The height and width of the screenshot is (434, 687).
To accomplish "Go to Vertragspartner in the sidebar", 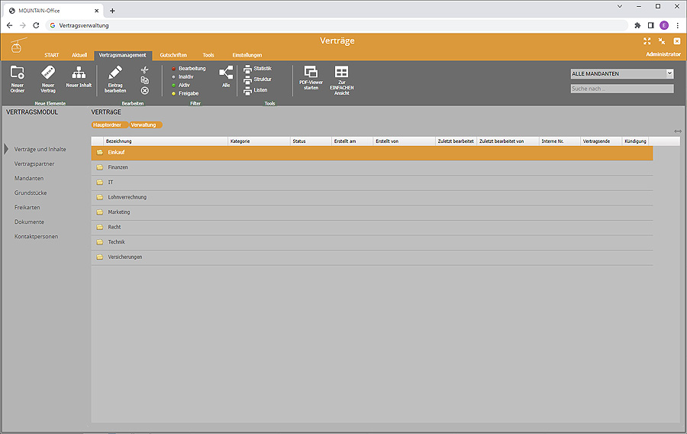I will click(34, 164).
